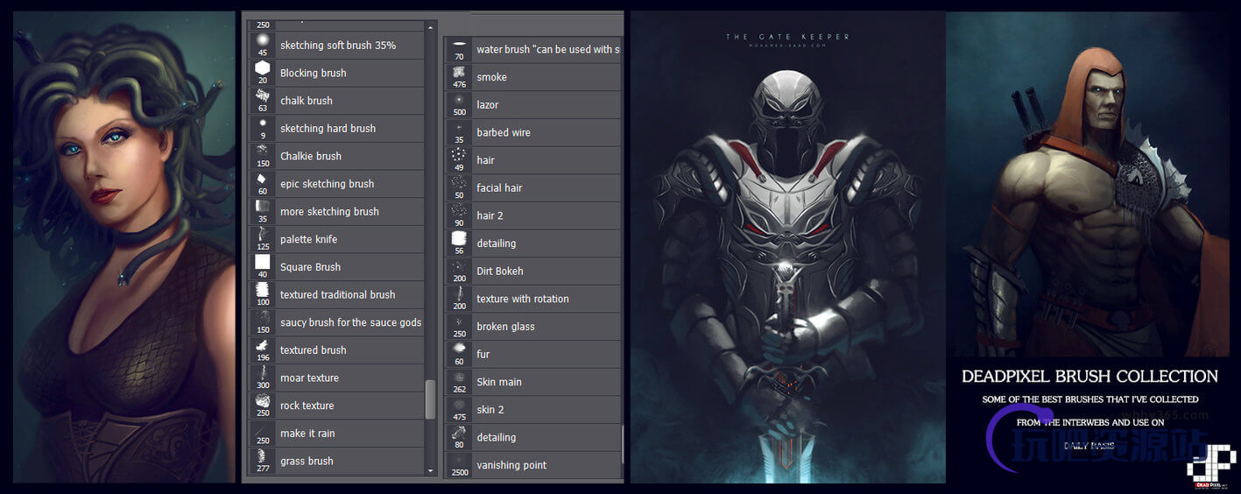Choose the 'hair 2' brush icon

[459, 211]
